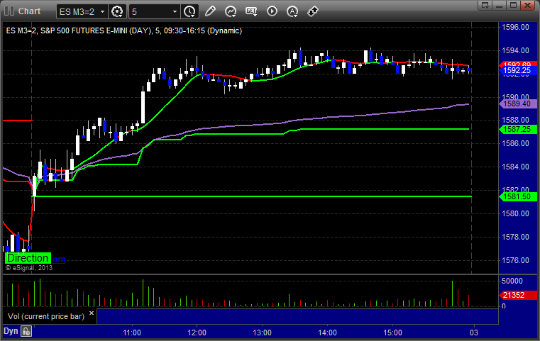This screenshot has height=341, width=540.
Task: Click the 14:00 time axis label
Action: click(x=328, y=332)
